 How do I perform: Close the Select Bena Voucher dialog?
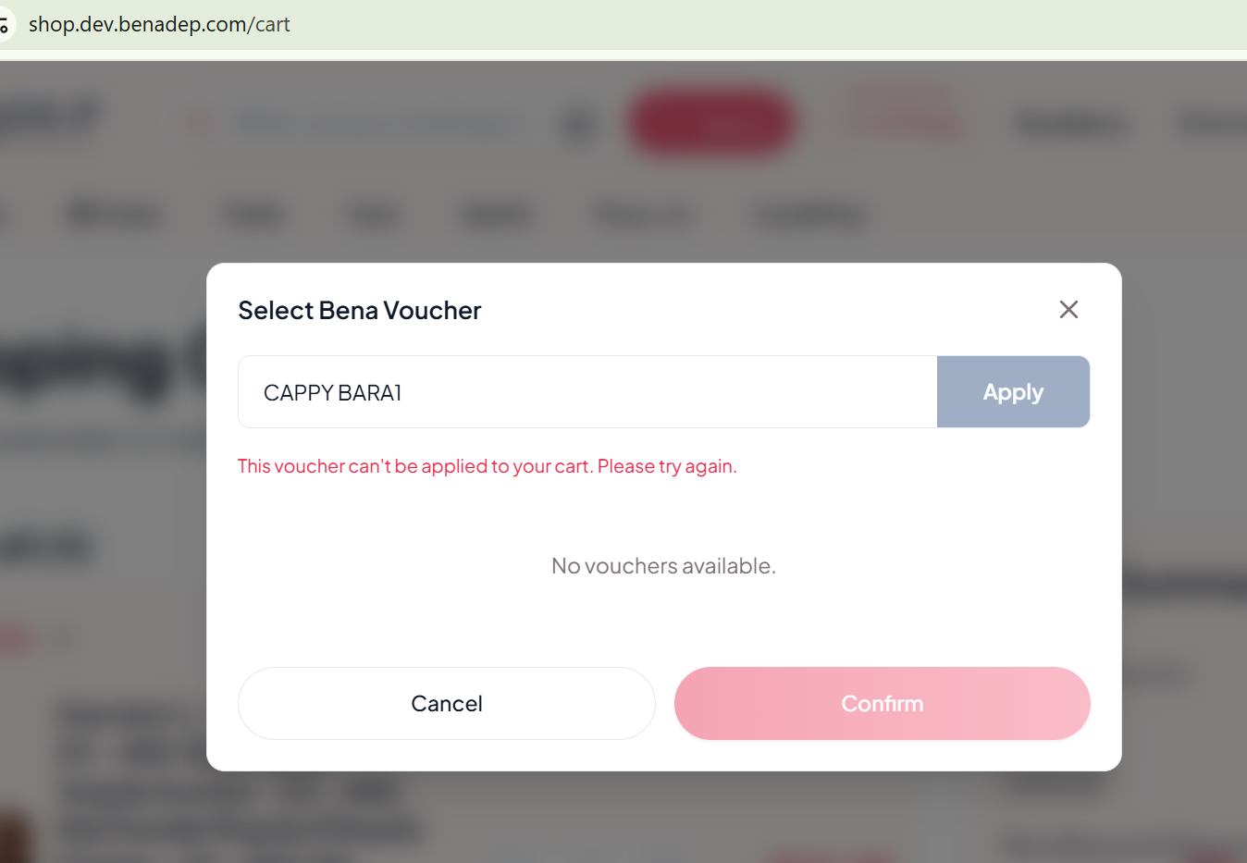point(1068,310)
